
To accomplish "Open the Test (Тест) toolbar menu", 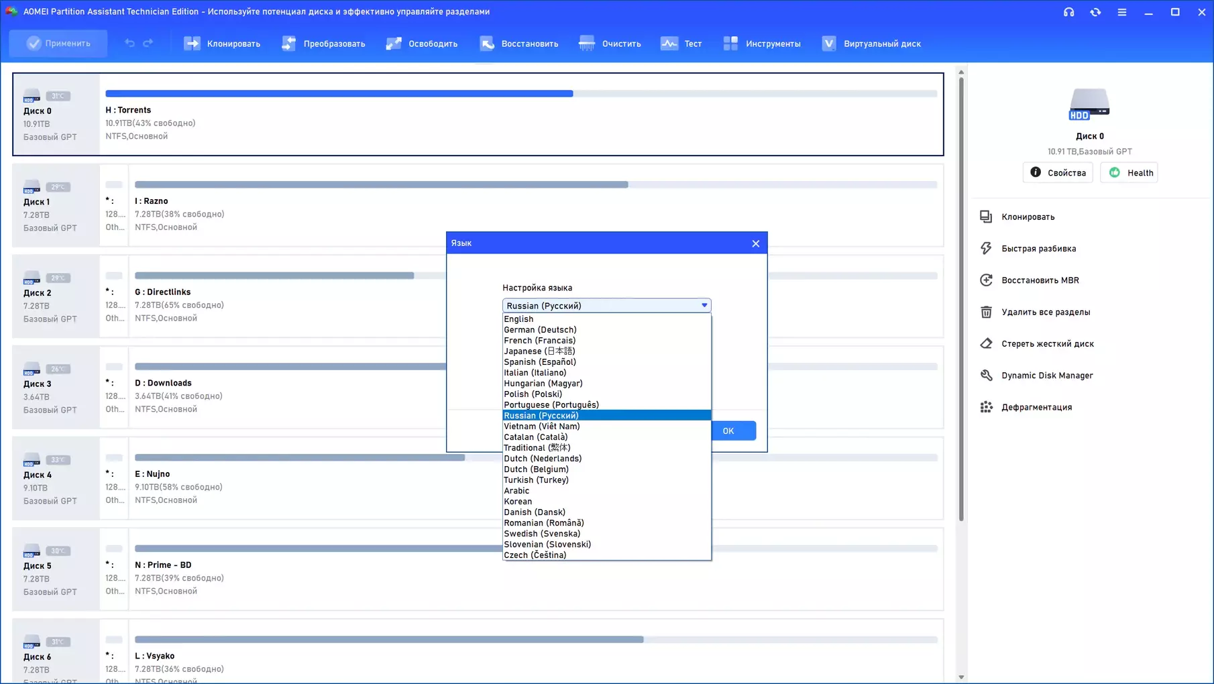I will (x=681, y=44).
